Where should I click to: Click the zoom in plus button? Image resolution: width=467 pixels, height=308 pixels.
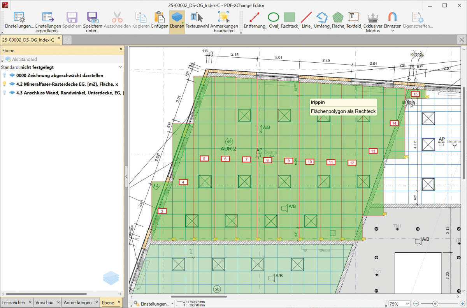click(x=462, y=304)
